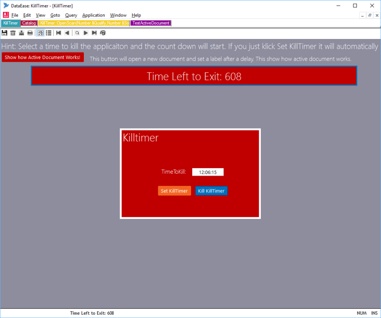Open the Edit menu
Screen dimensions: 381x318
pos(27,15)
